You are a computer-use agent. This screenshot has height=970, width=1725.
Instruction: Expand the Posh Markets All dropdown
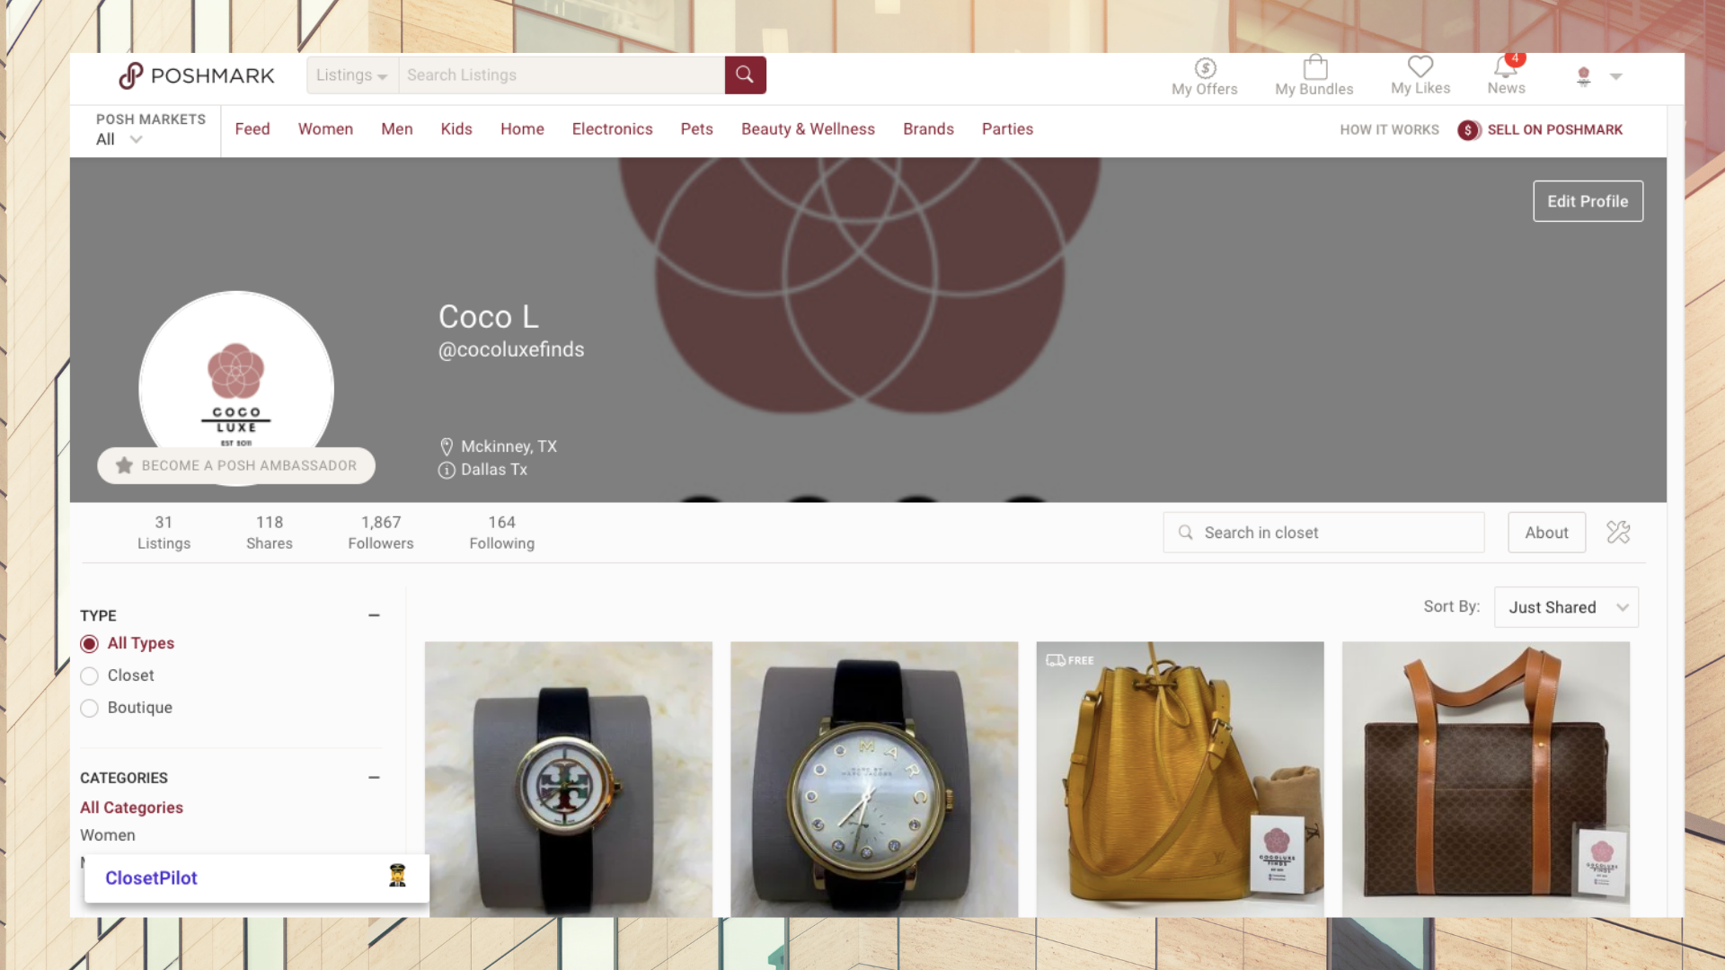click(119, 139)
